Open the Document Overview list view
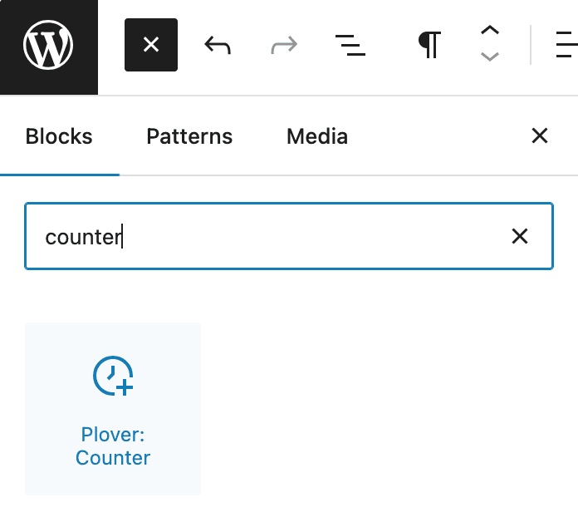The height and width of the screenshot is (517, 578). click(x=350, y=45)
